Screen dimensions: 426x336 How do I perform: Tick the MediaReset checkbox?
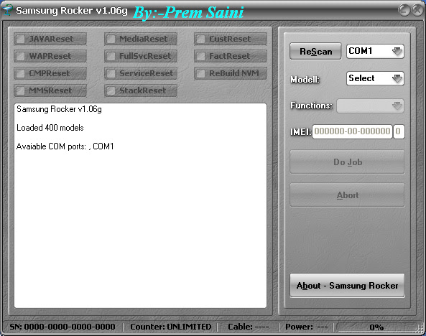[111, 39]
